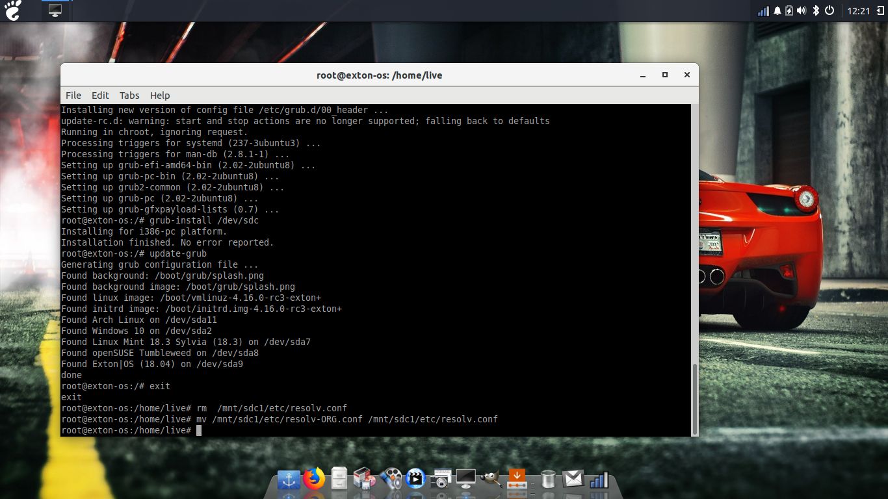Viewport: 888px width, 499px height.
Task: Click 'Setting up grub2-common (2.02-2ubuntu8)' line
Action: (x=173, y=187)
